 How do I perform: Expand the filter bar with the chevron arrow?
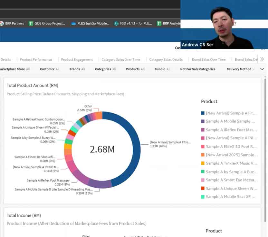[x=262, y=69]
